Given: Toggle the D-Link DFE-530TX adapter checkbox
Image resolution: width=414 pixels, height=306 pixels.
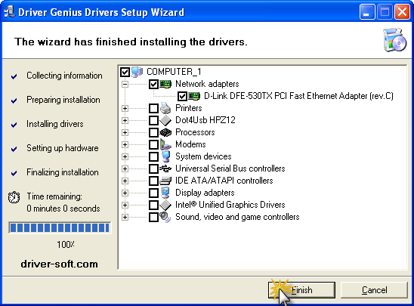Looking at the screenshot, I should 182,97.
